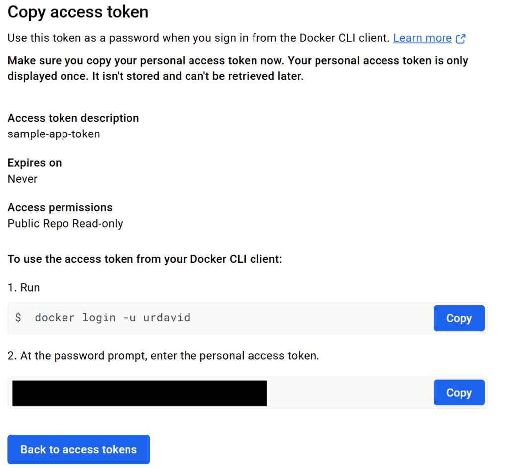Click the Public Repo Read-only permission text
The image size is (508, 468).
pos(65,224)
